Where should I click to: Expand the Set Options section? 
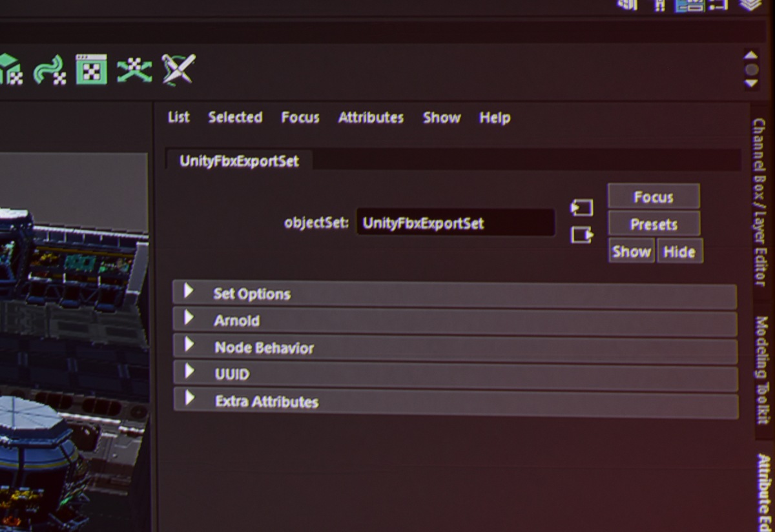pos(455,294)
